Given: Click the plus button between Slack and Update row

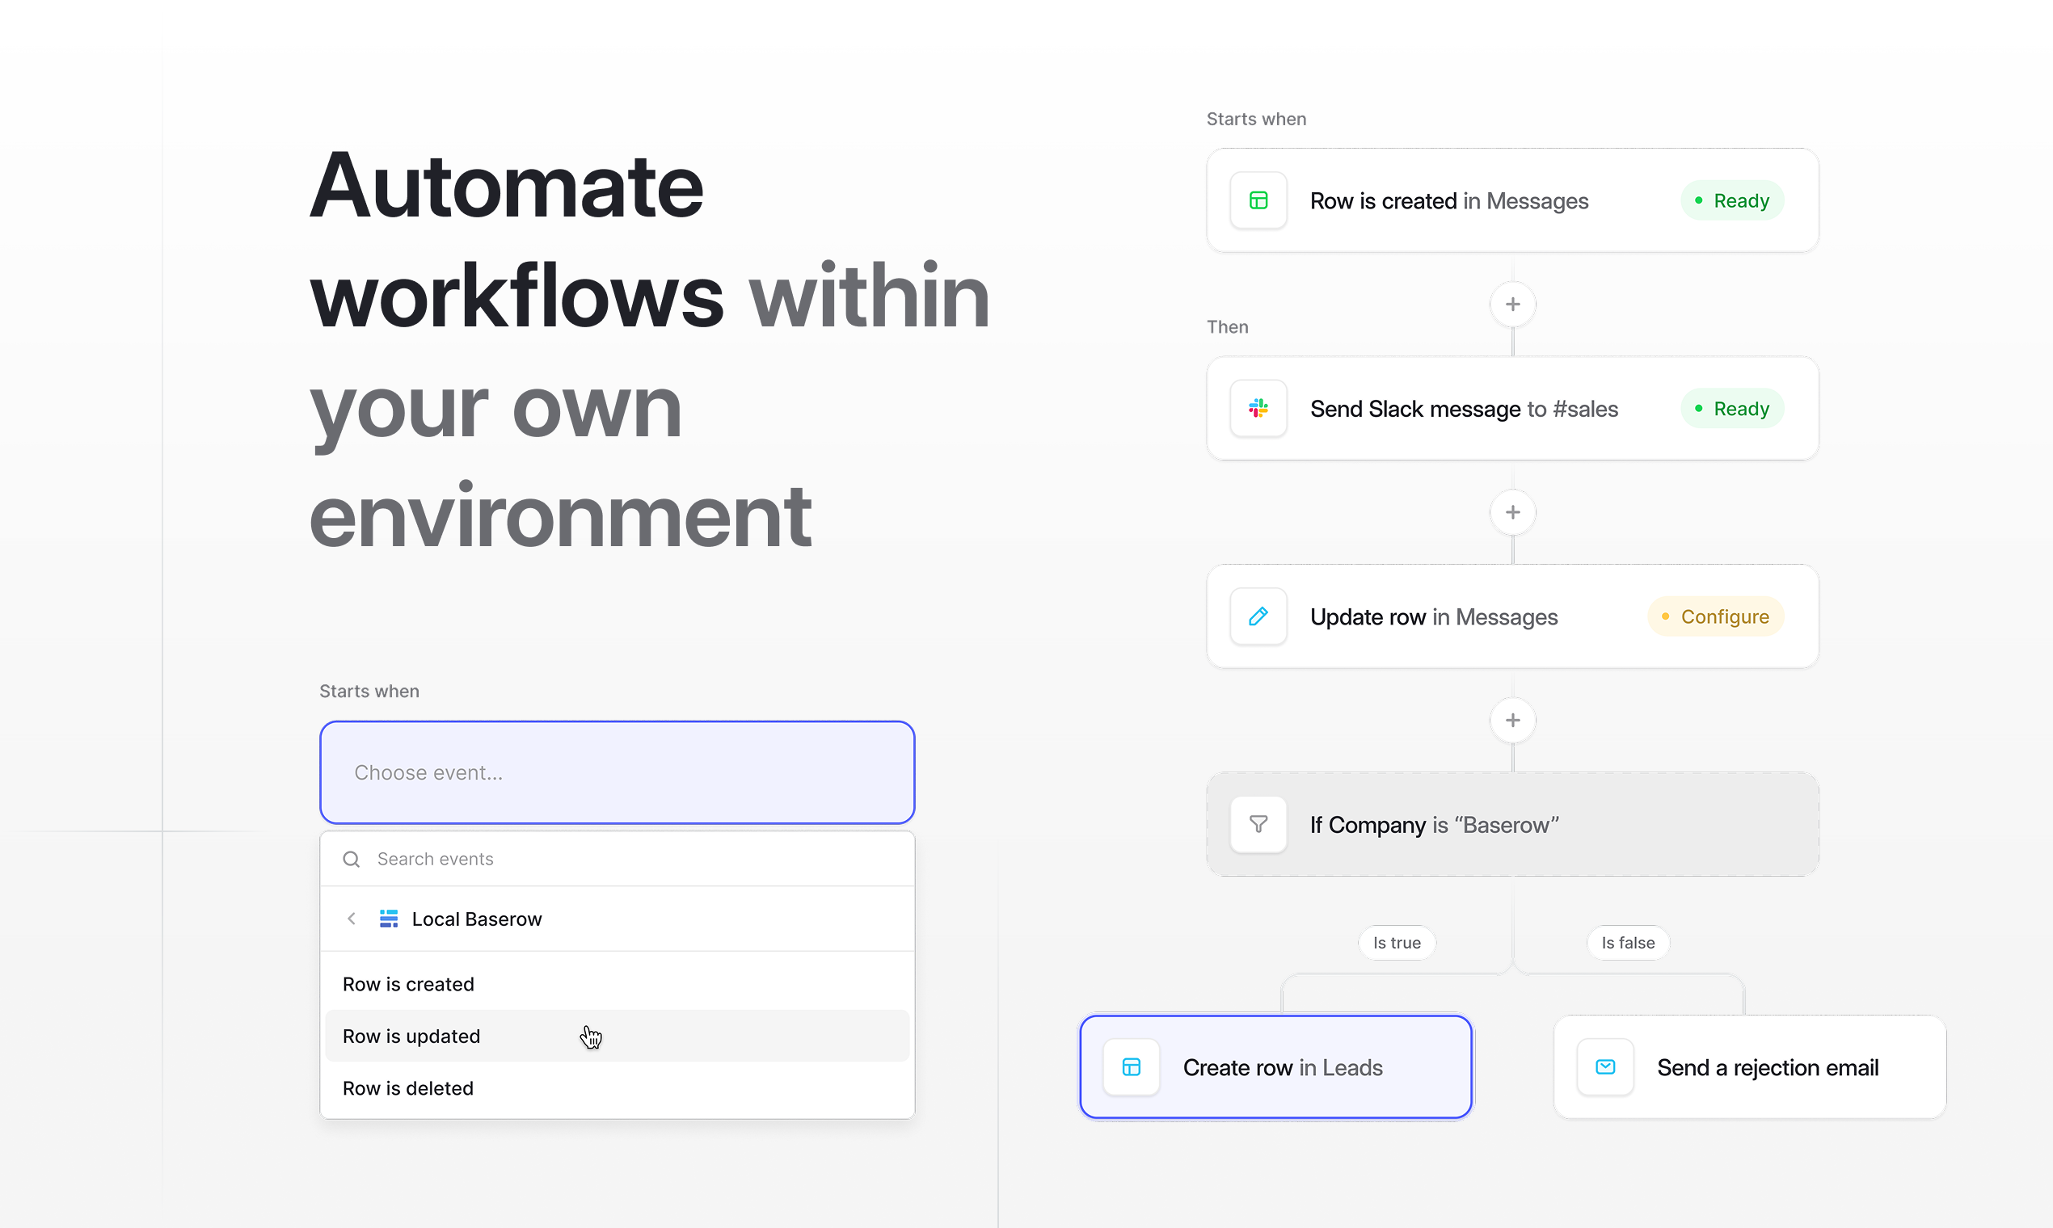Looking at the screenshot, I should (x=1512, y=512).
